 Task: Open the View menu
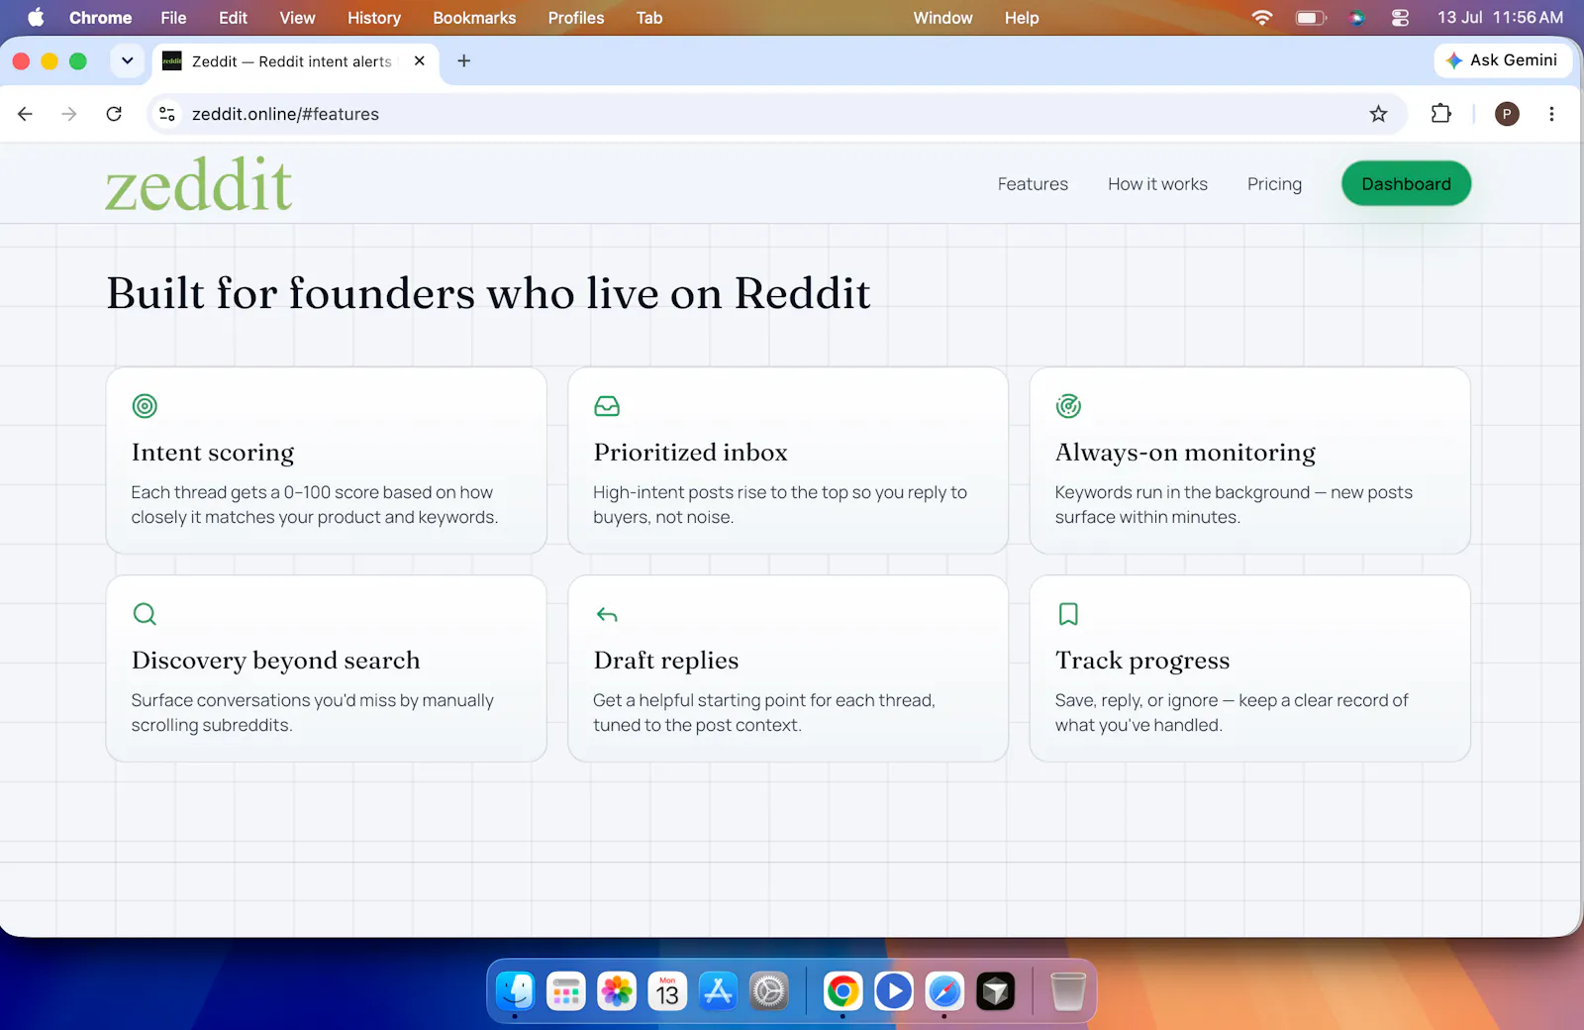[x=297, y=18]
